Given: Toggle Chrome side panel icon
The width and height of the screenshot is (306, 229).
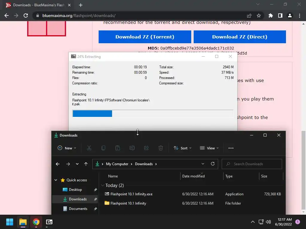Looking at the screenshot, I should [280, 16].
